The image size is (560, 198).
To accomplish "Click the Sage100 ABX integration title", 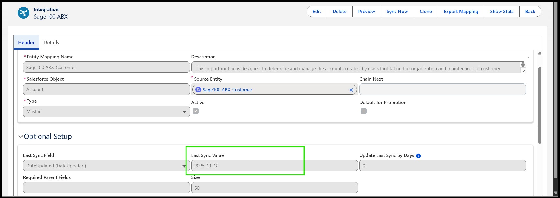I will coord(50,17).
